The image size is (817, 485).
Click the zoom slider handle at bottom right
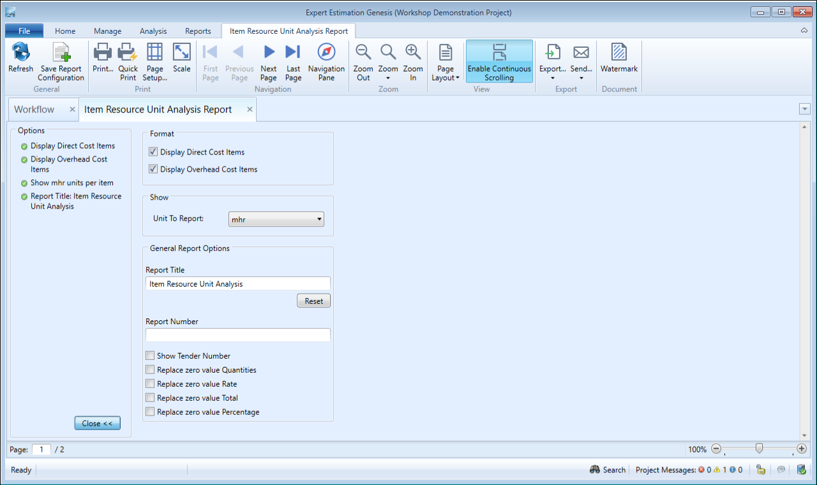759,449
